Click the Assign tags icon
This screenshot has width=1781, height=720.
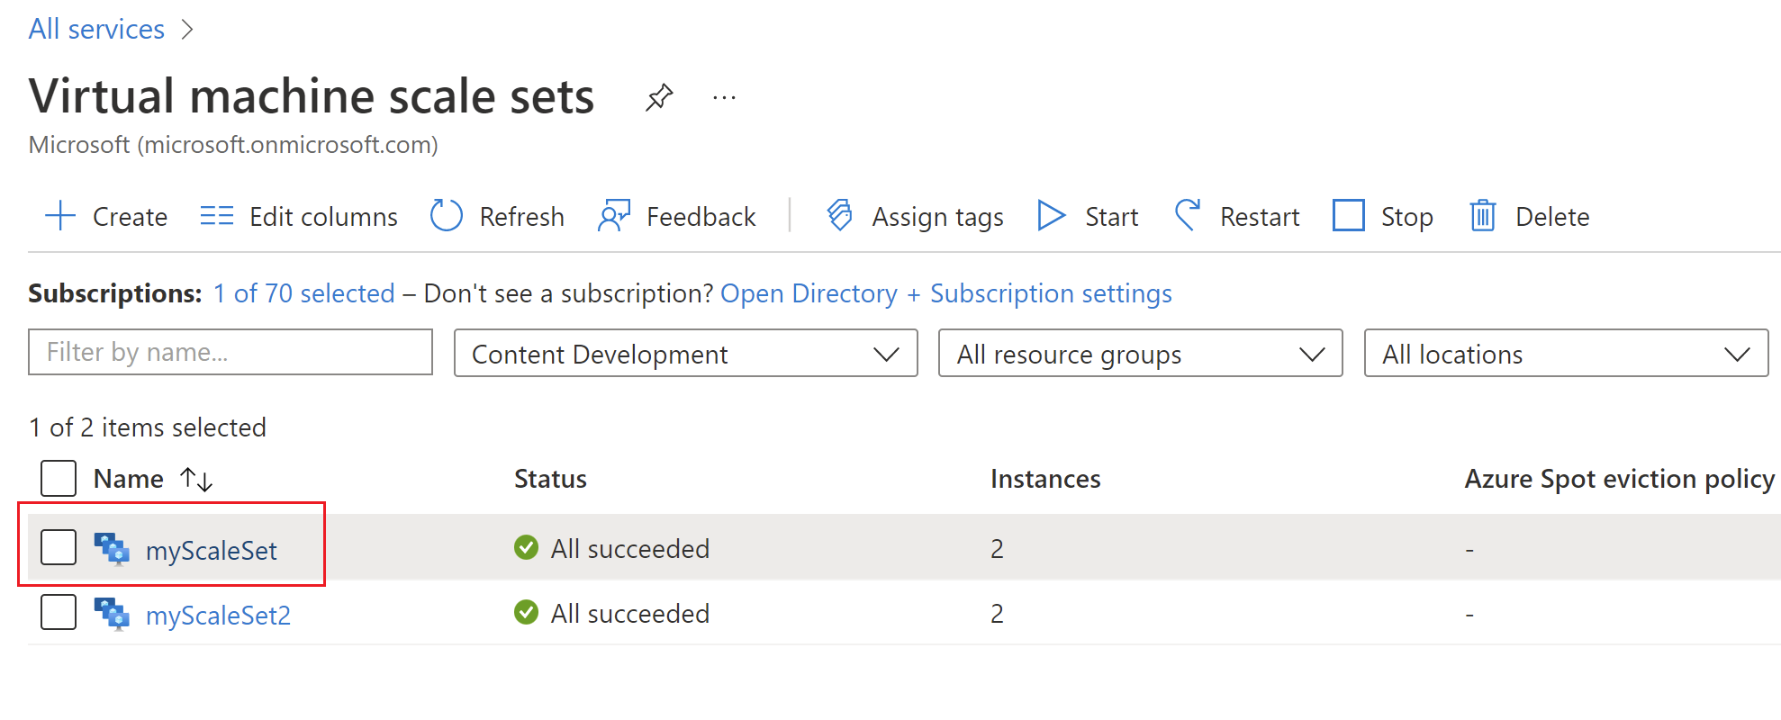pos(840,216)
